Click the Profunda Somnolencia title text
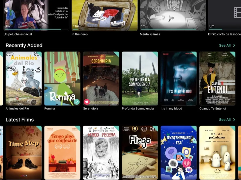Screen dimensions: 241x180 (x=138, y=108)
